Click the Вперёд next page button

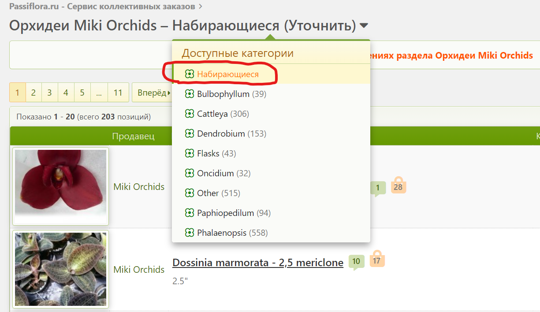[x=152, y=93]
